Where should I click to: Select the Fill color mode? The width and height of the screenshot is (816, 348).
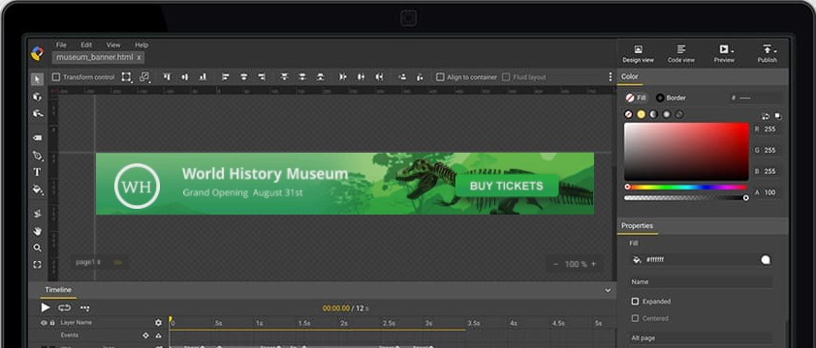click(636, 98)
